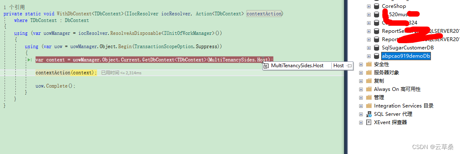
Task: Click the SQL Server 代理 agent icon
Action: click(x=369, y=114)
